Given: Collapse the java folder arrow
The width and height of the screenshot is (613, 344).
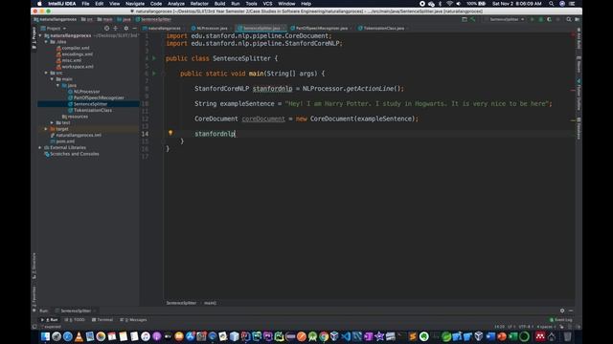Looking at the screenshot, I should [x=58, y=85].
